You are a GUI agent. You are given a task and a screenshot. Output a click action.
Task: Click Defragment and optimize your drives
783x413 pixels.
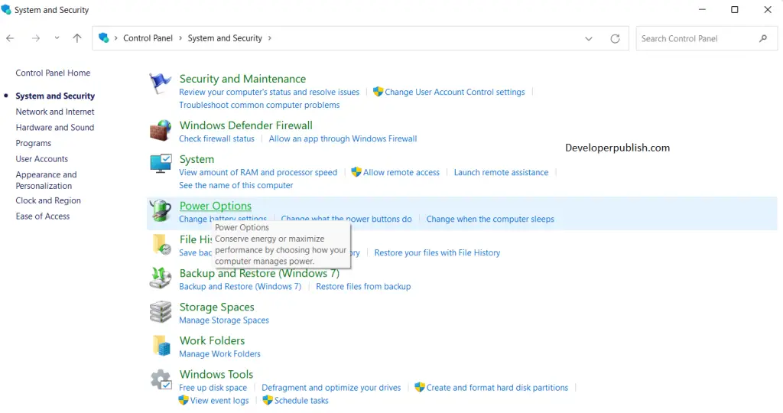pos(331,388)
